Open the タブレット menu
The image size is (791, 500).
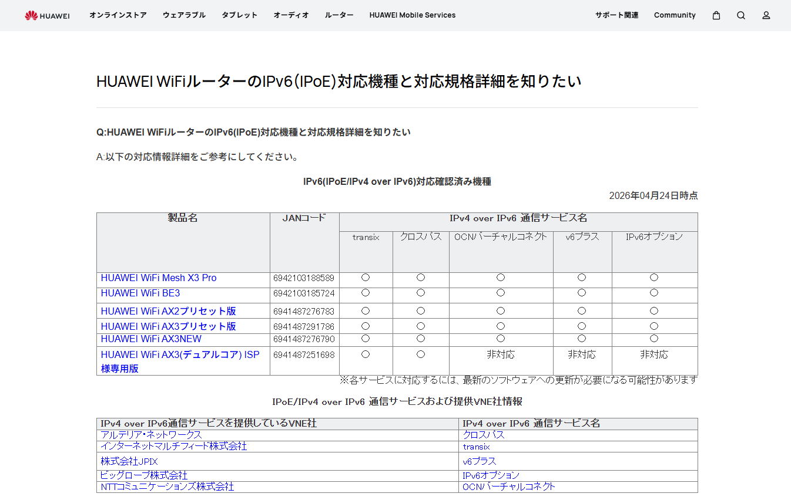click(240, 15)
